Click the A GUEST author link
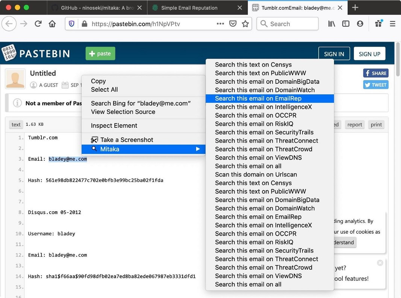 48,85
